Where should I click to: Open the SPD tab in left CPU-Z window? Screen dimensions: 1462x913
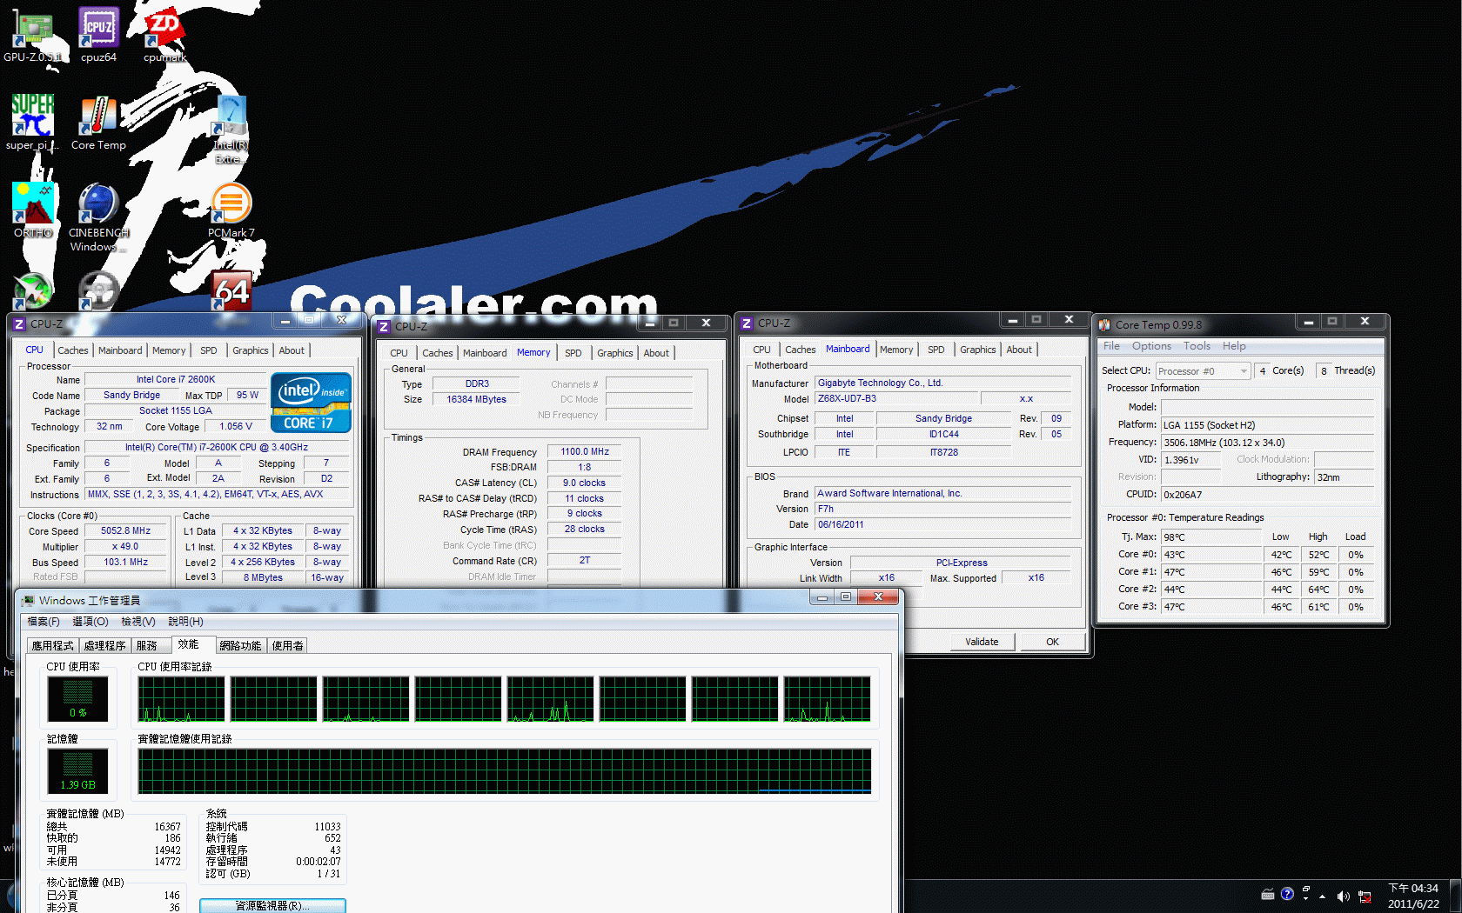coord(209,350)
